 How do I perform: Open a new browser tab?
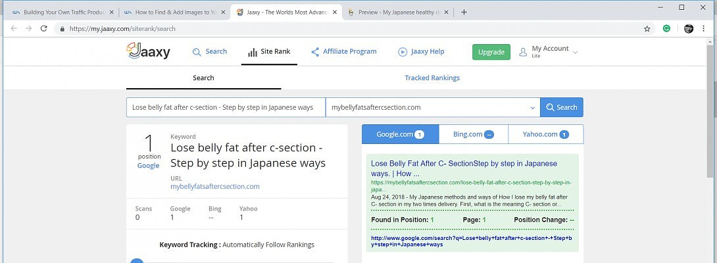click(464, 12)
